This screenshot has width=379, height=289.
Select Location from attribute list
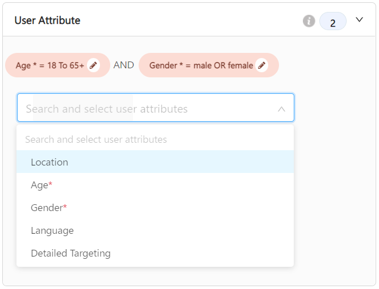click(155, 162)
